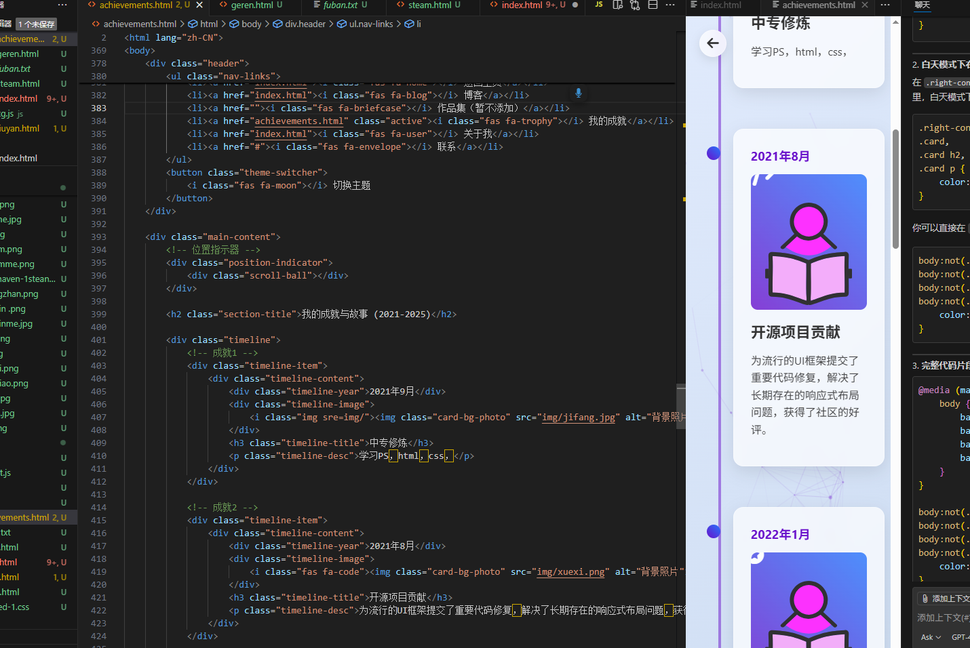
Task: Click the 2022年1月 timeline dot
Action: pyautogui.click(x=713, y=531)
